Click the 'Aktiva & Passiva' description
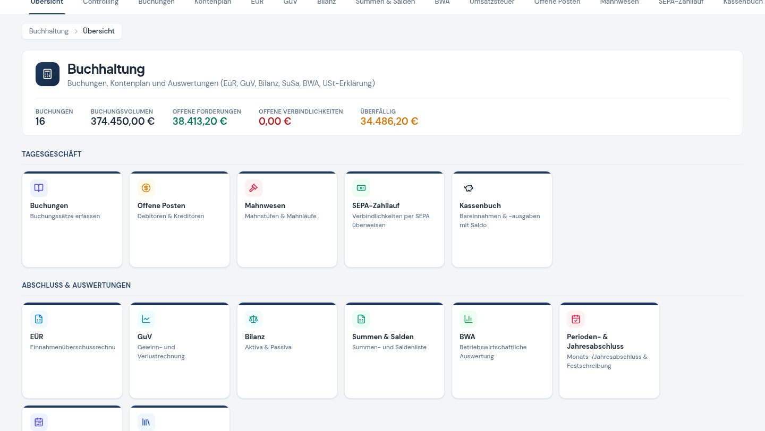765x431 pixels. (268, 347)
